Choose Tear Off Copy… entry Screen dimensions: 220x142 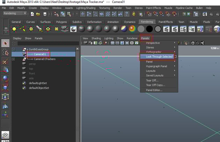pos(155,85)
